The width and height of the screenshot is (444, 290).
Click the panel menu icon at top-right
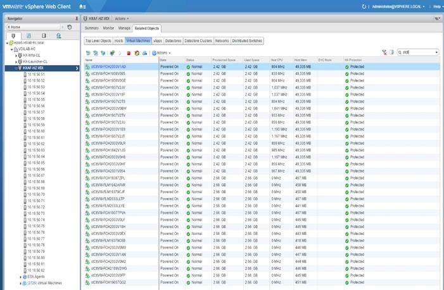[437, 18]
